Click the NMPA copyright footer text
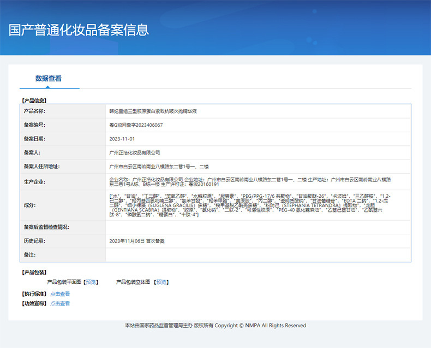This screenshot has height=348, width=431. point(215,326)
